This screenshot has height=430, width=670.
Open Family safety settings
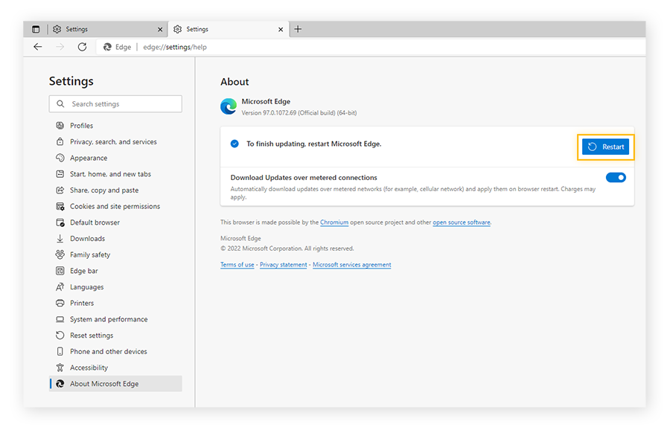[x=115, y=254]
